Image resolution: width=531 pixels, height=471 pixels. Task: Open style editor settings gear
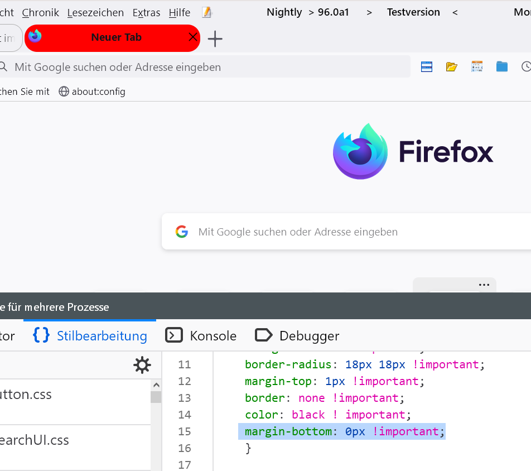(142, 365)
